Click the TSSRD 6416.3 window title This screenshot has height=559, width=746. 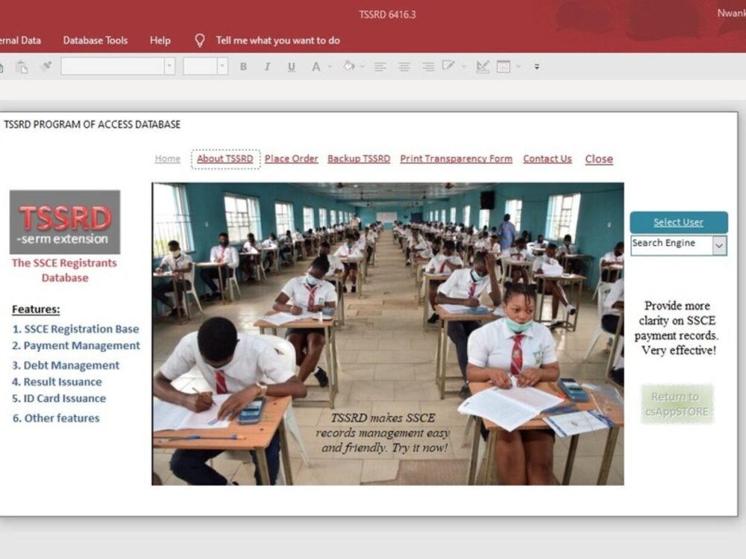coord(387,15)
